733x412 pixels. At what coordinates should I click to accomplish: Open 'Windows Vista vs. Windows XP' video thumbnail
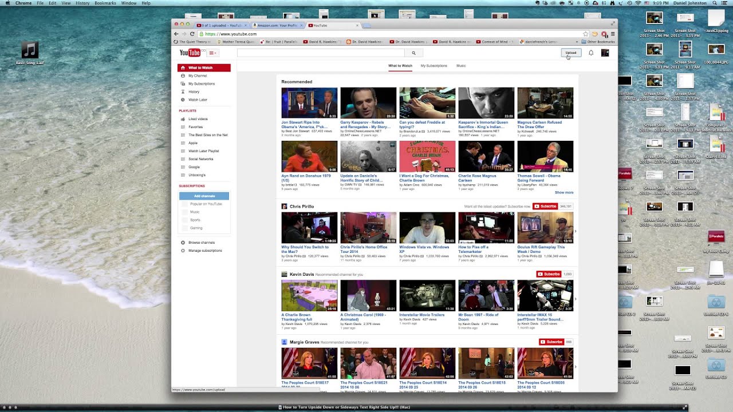click(427, 228)
